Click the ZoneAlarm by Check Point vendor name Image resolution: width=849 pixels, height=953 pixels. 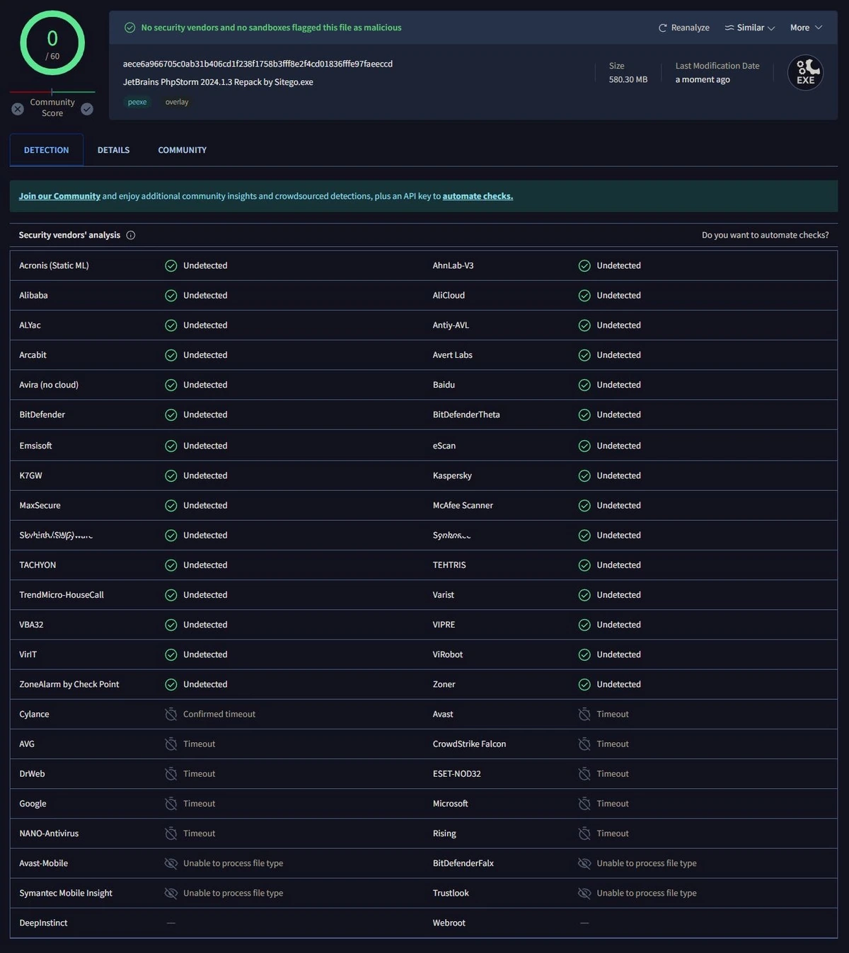pyautogui.click(x=69, y=684)
